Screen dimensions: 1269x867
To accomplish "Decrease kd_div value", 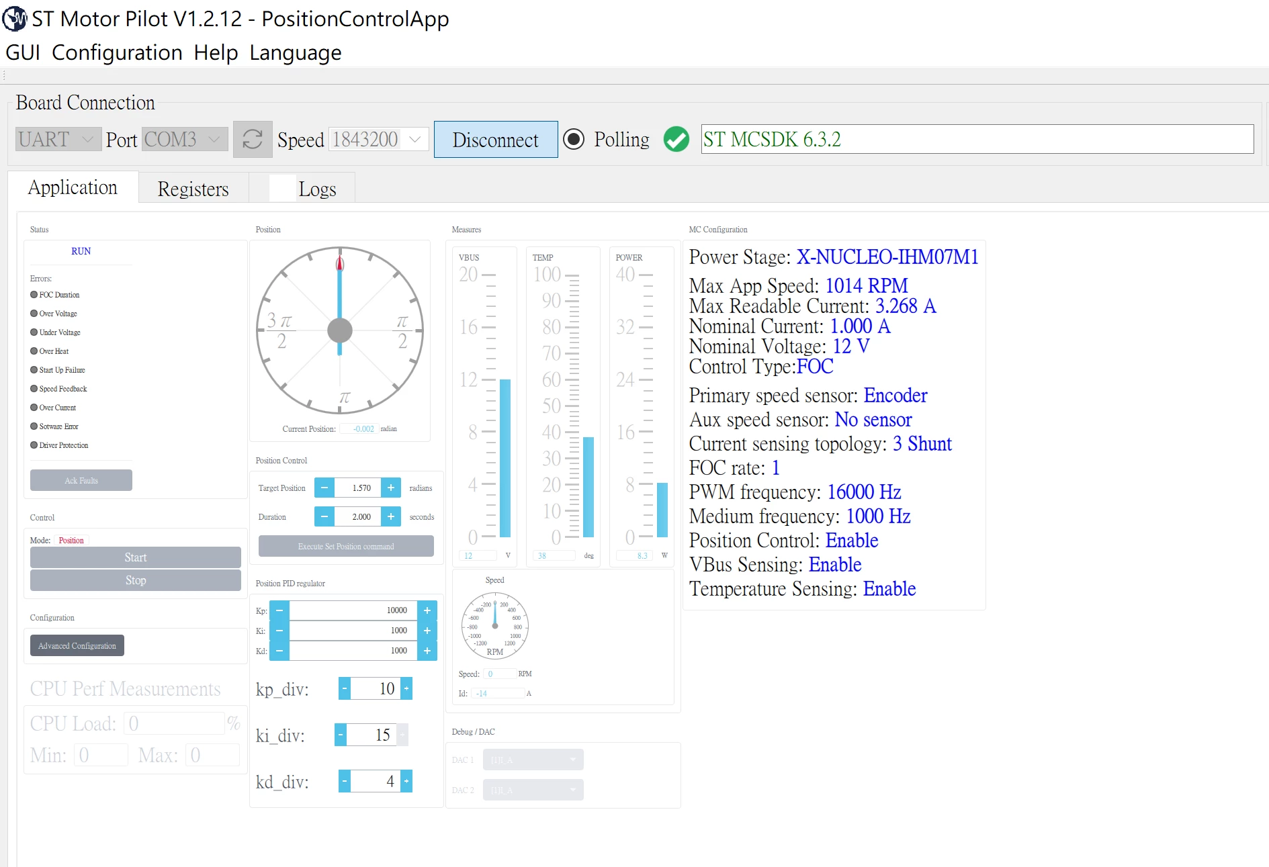I will (x=345, y=781).
